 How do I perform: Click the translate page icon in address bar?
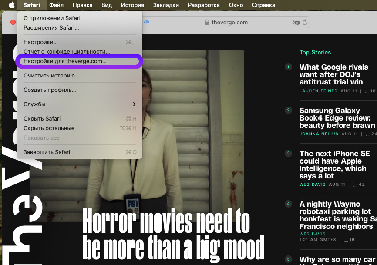295,22
